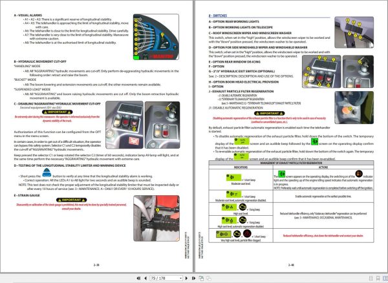Click 'MANAGEMENT OF EXHAUST PARTICLE FILTER REGENERATION' table title
This screenshot has width=388, height=283.
(291, 163)
